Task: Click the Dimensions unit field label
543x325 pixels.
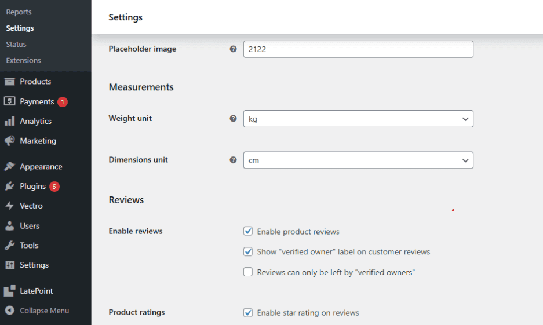Action: pos(138,159)
